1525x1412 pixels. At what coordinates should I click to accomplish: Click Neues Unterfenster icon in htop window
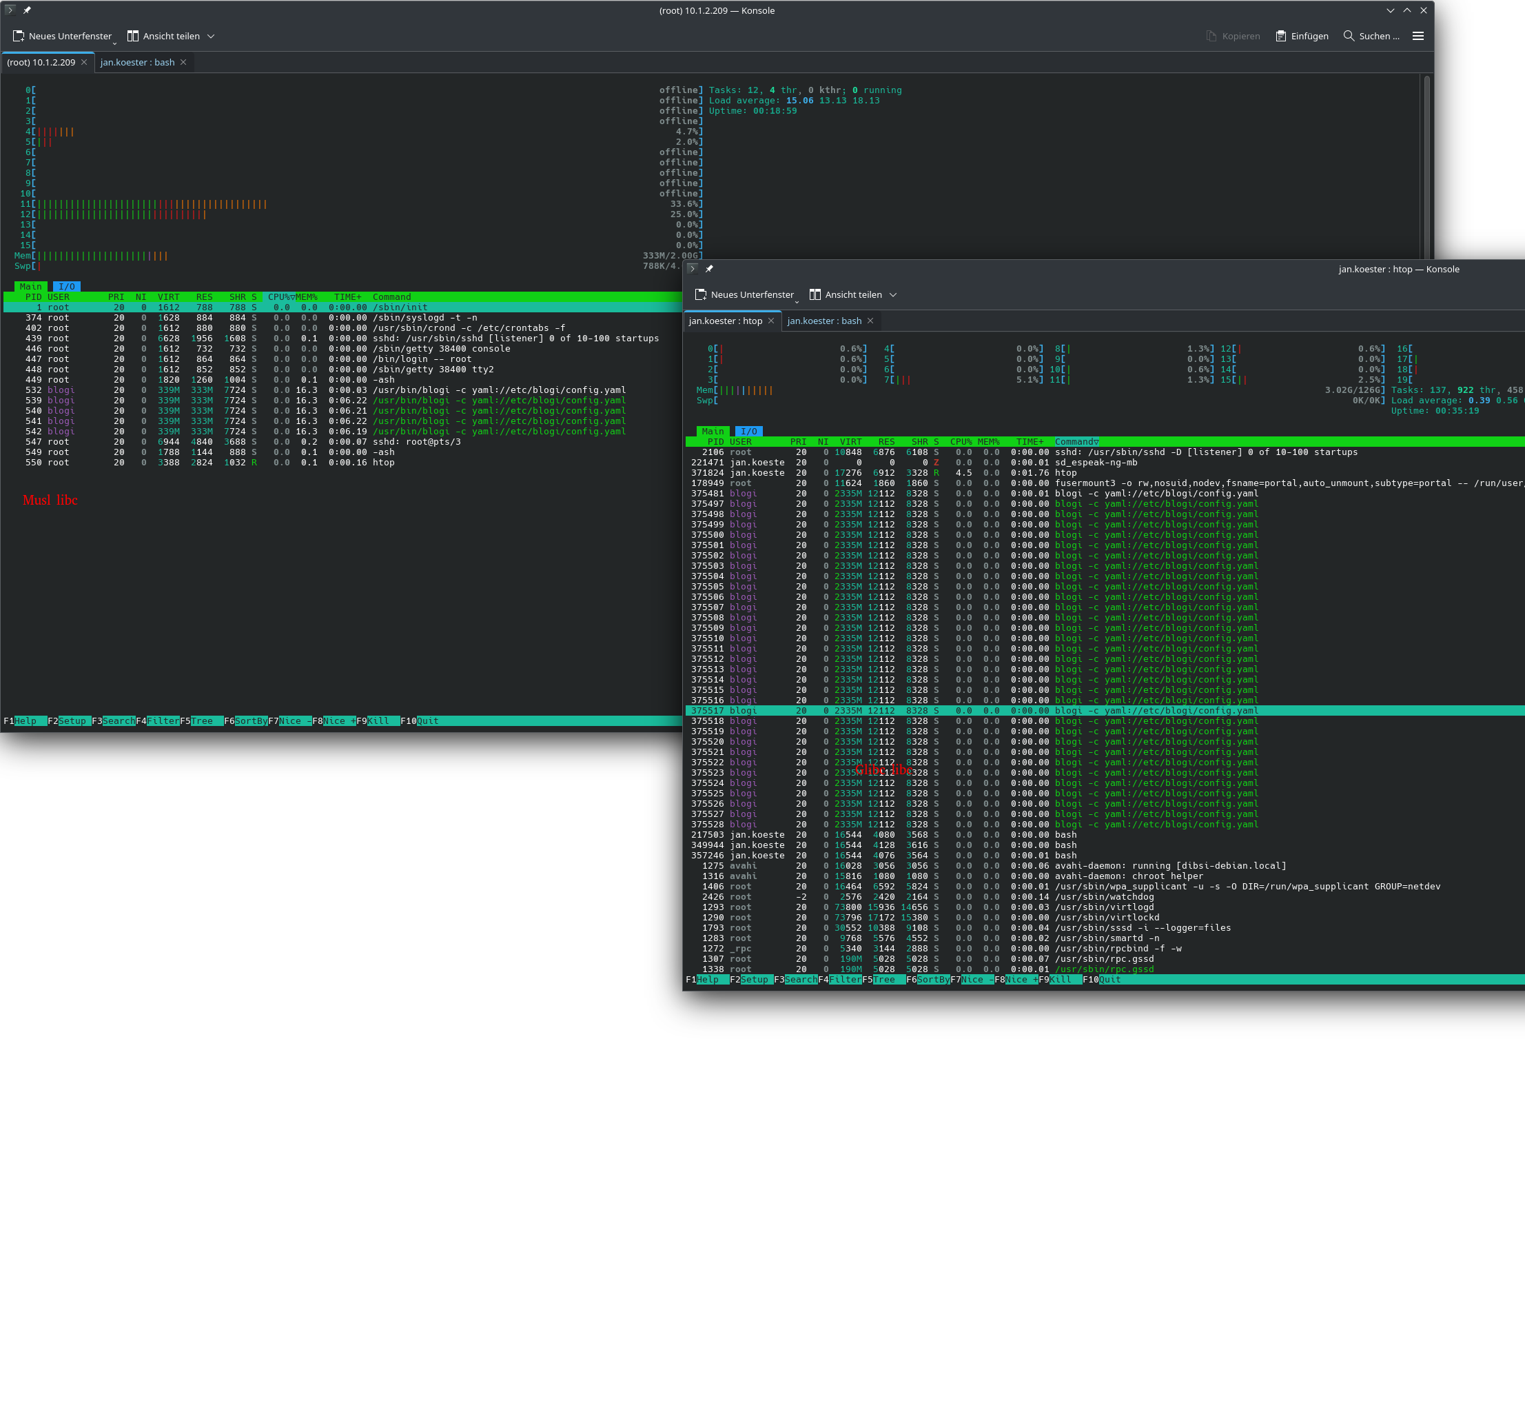700,295
